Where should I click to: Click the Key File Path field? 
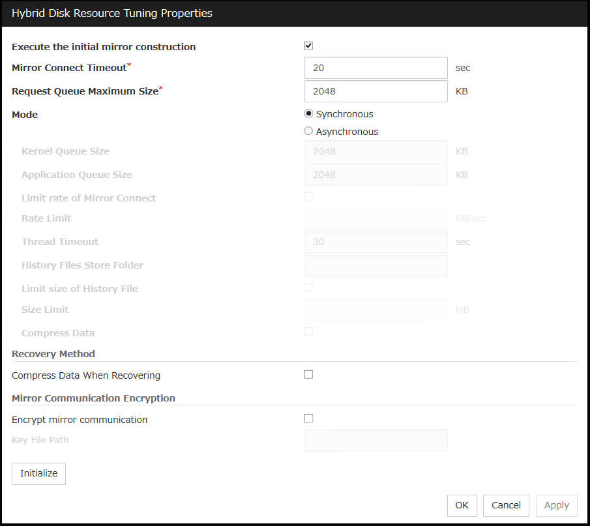point(376,440)
